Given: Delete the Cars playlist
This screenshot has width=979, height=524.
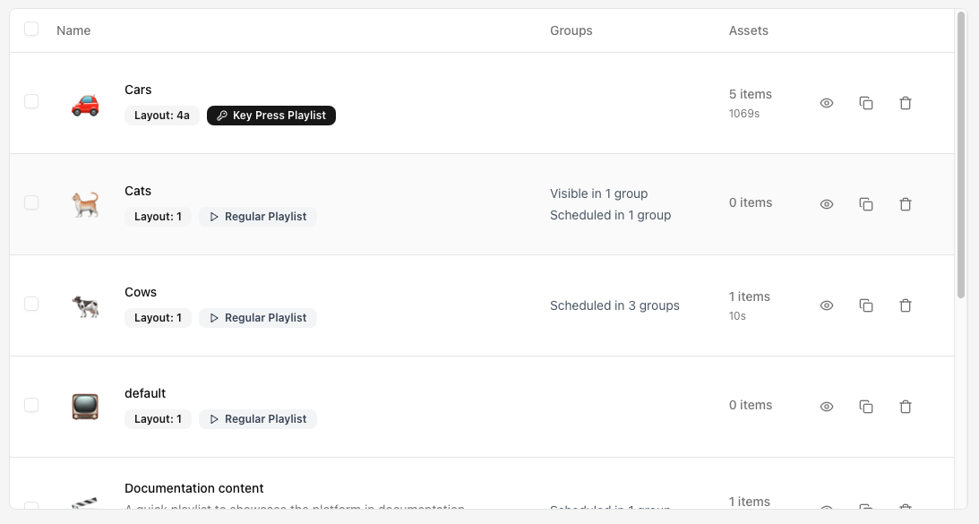Looking at the screenshot, I should pyautogui.click(x=906, y=103).
